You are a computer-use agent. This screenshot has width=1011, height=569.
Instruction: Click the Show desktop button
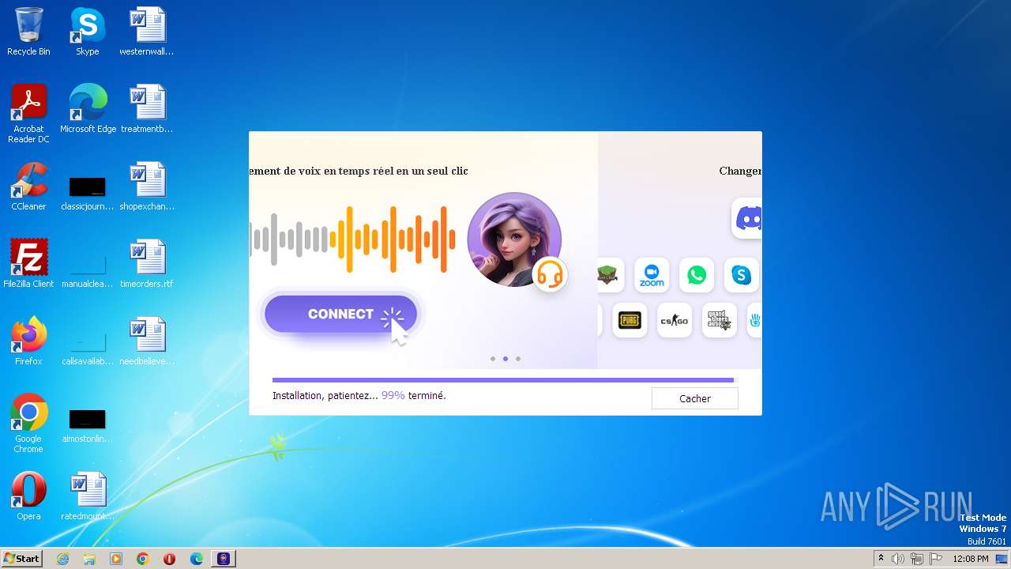click(1002, 559)
